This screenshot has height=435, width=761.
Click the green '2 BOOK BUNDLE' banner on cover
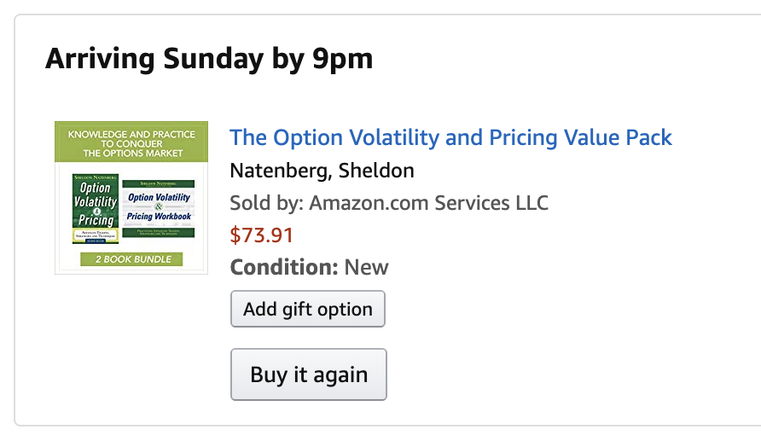click(131, 258)
